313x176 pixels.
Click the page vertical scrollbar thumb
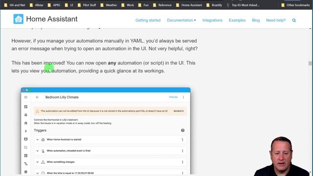[x=310, y=63]
